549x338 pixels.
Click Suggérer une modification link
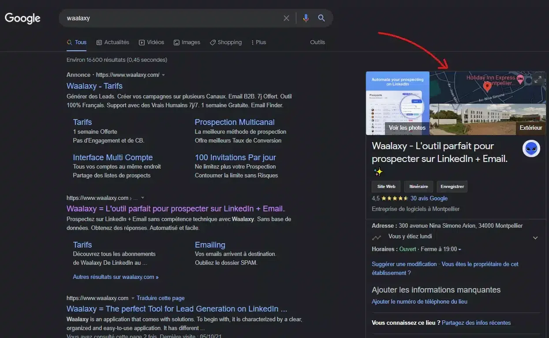(404, 264)
